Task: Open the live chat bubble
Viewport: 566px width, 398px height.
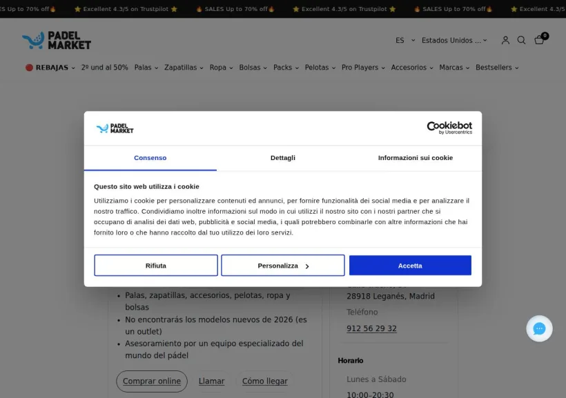Action: point(539,328)
